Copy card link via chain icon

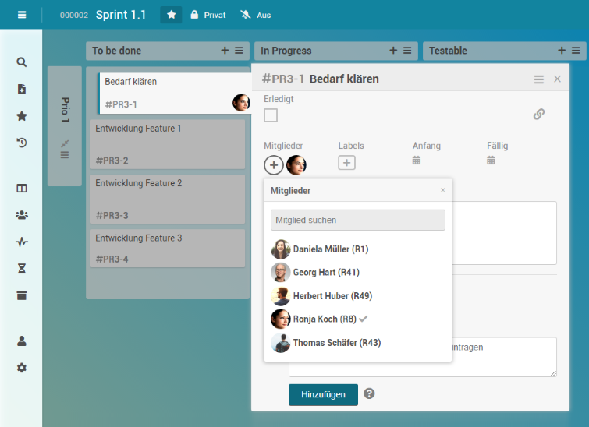click(x=538, y=115)
